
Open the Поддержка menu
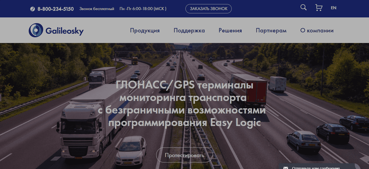189,30
